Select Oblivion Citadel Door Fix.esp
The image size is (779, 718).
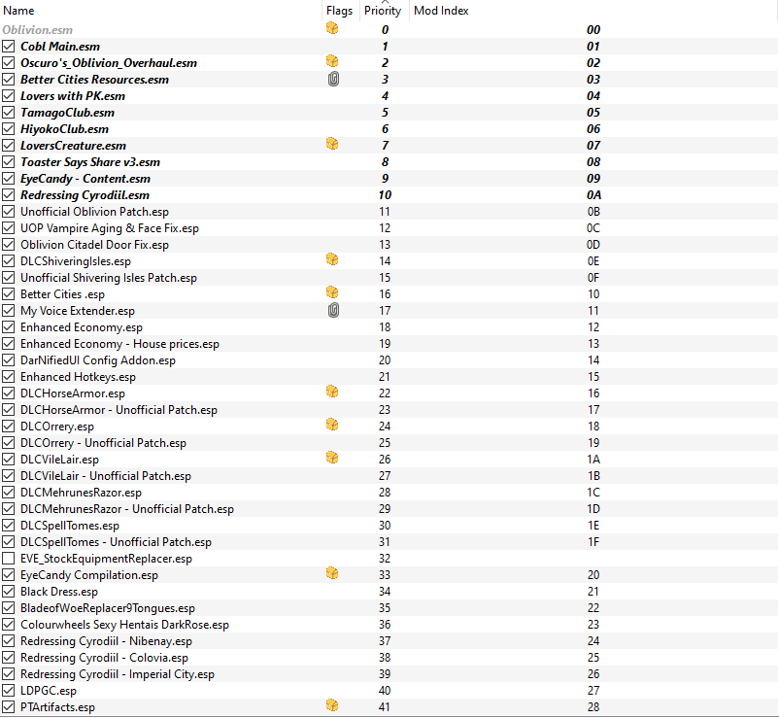click(x=95, y=245)
